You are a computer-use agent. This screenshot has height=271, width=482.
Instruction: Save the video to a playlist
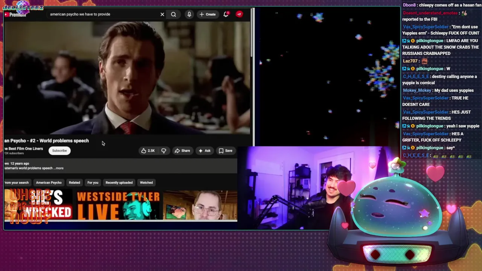point(226,151)
